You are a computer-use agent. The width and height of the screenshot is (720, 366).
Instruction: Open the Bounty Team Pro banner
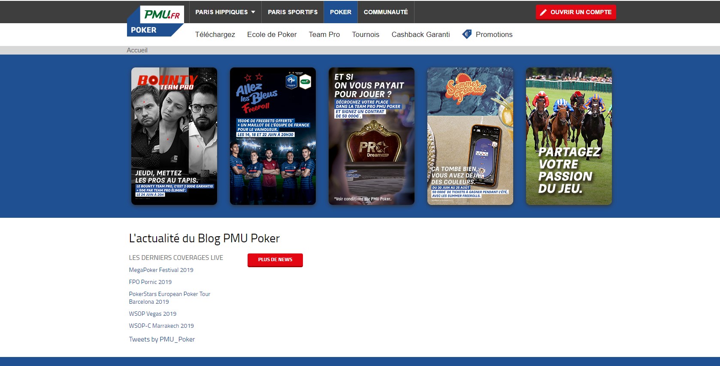pyautogui.click(x=174, y=136)
